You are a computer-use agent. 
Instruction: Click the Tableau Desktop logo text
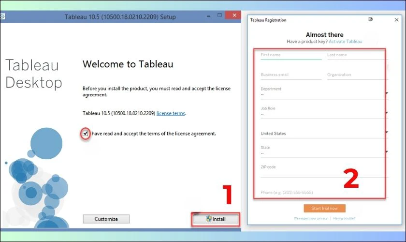pyautogui.click(x=33, y=74)
